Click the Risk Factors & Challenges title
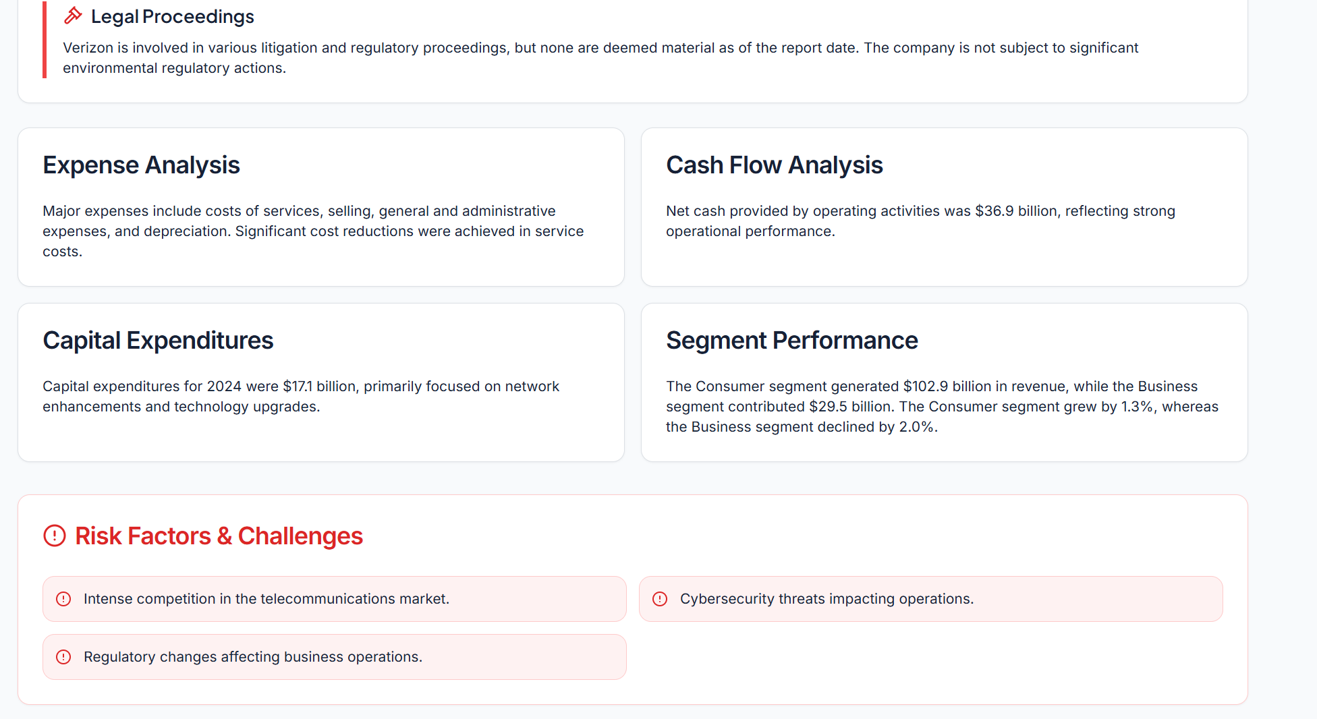 click(x=219, y=536)
